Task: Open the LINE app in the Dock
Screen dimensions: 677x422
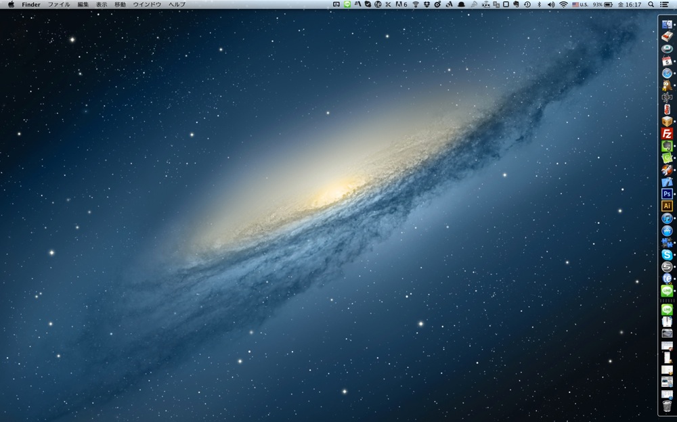Action: pos(667,291)
